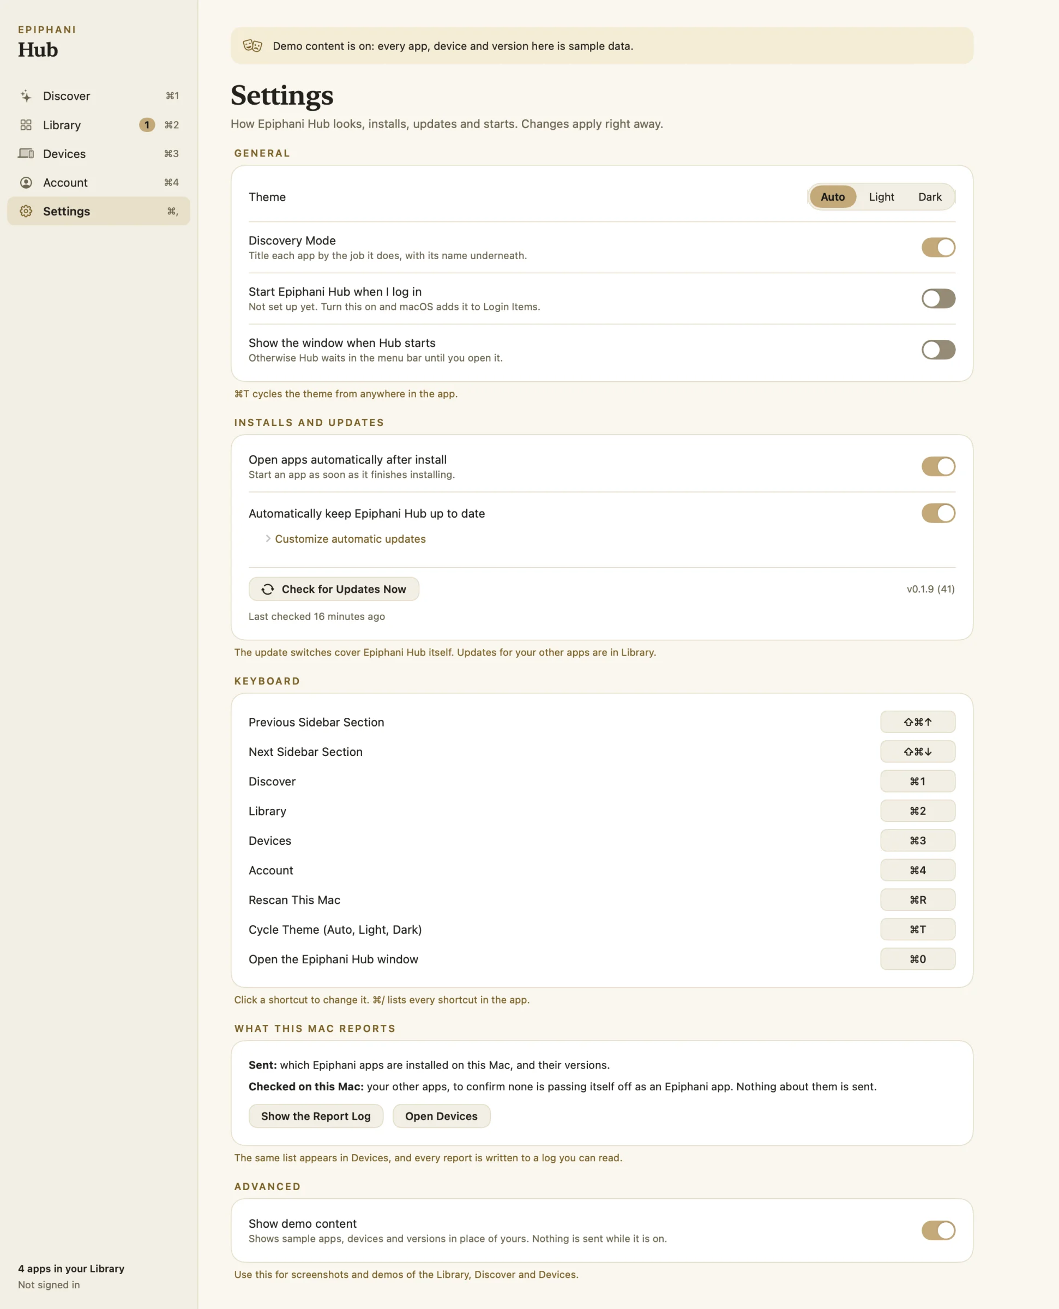
Task: Click '4 apps in your Library' status
Action: (71, 1269)
